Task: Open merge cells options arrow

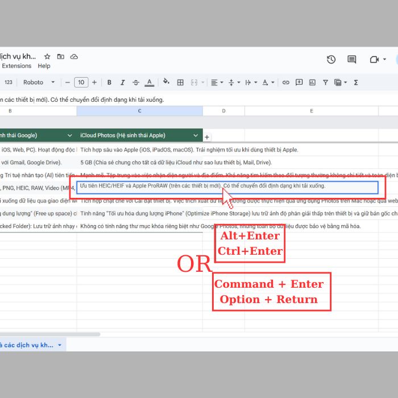Action: pyautogui.click(x=202, y=82)
